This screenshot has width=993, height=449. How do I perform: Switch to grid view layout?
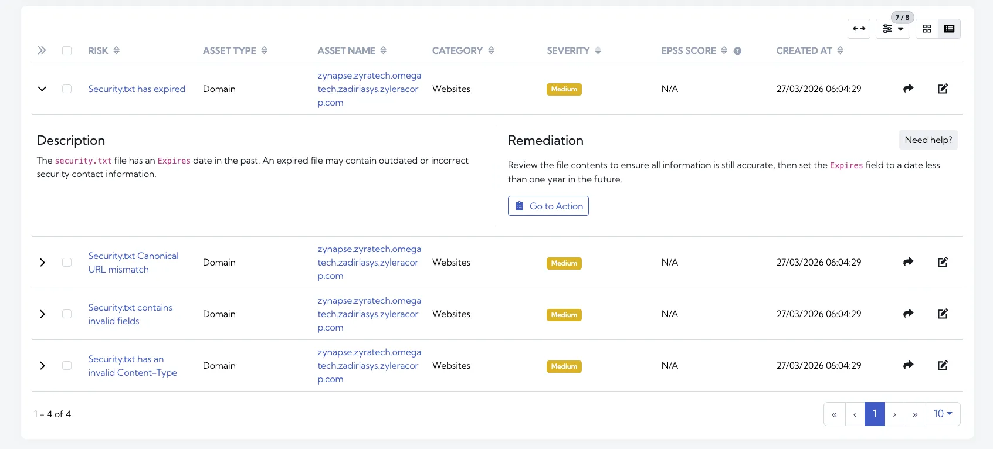point(927,29)
